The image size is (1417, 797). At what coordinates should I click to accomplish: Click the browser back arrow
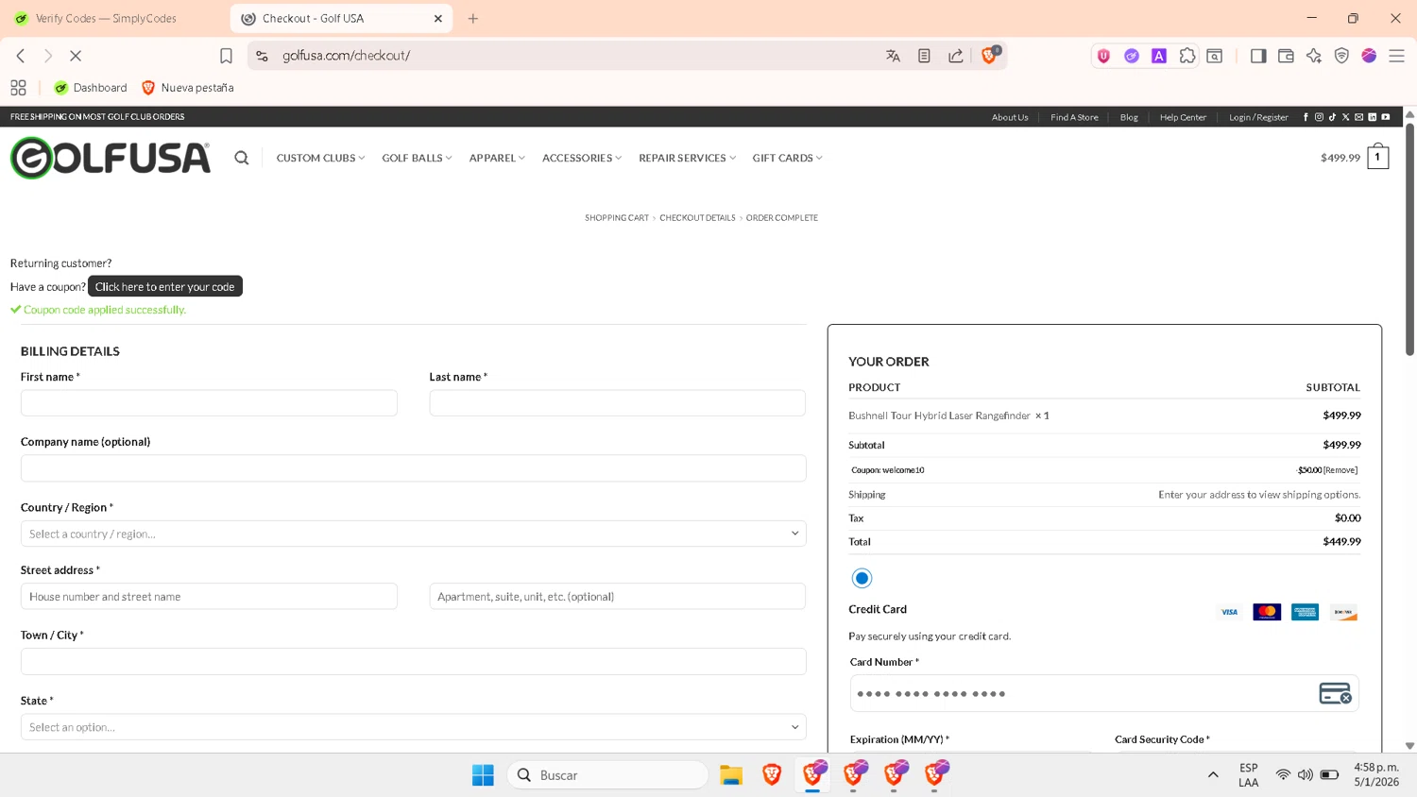click(21, 56)
